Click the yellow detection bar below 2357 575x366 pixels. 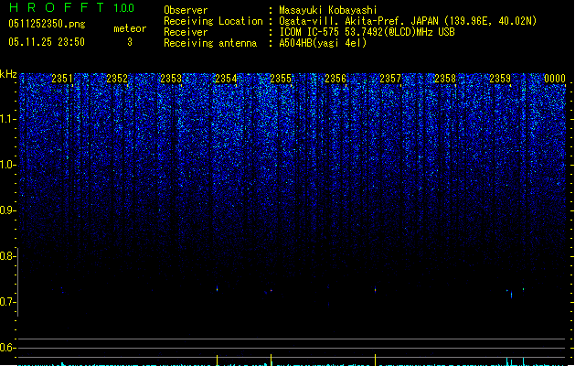375,360
